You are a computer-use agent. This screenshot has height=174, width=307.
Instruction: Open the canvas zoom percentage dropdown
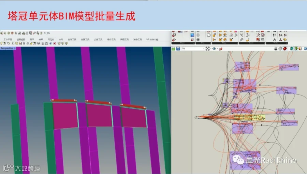tap(204, 49)
